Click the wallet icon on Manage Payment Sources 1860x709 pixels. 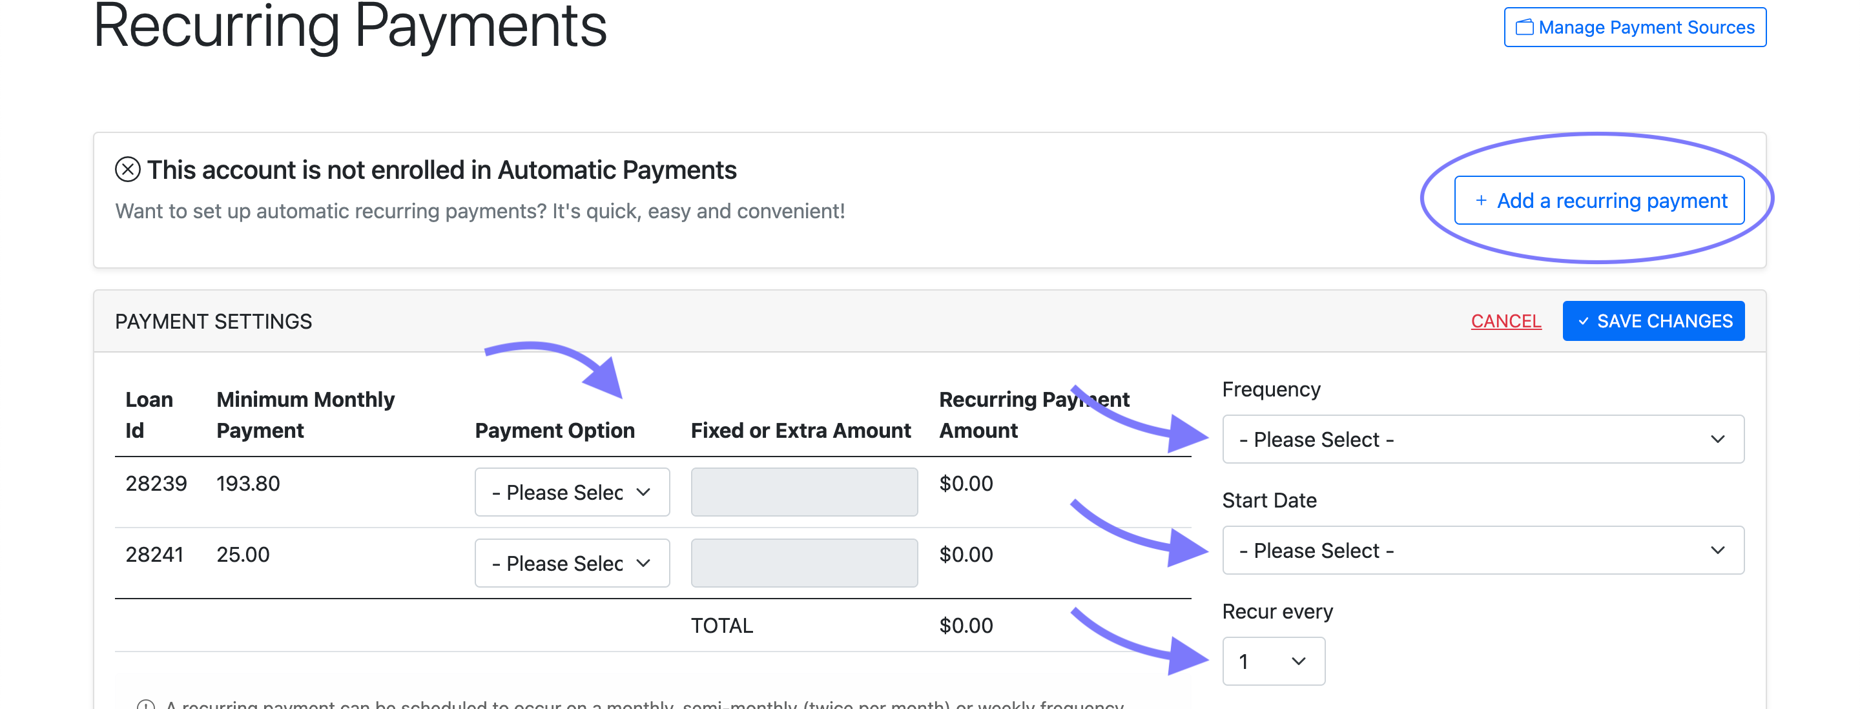(1524, 27)
